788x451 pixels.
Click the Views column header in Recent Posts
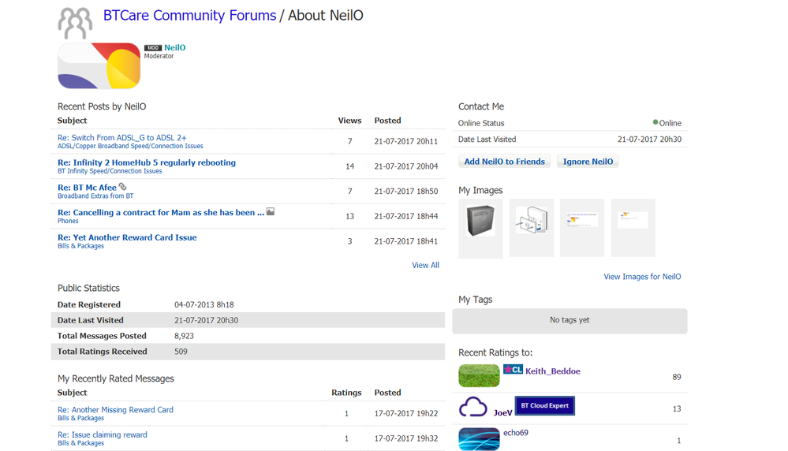[349, 121]
